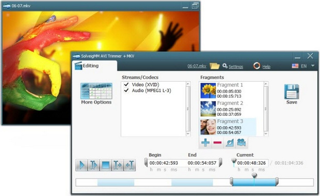Click the Streams/Codecs scrollbar down arrow

(x=188, y=134)
